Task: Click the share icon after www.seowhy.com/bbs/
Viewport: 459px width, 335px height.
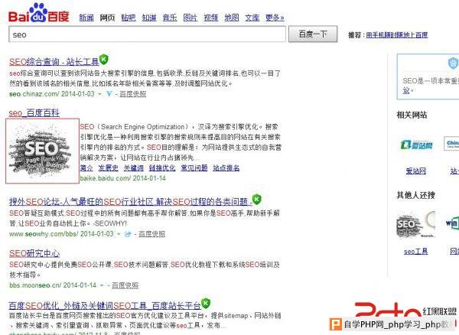Action: [128, 234]
